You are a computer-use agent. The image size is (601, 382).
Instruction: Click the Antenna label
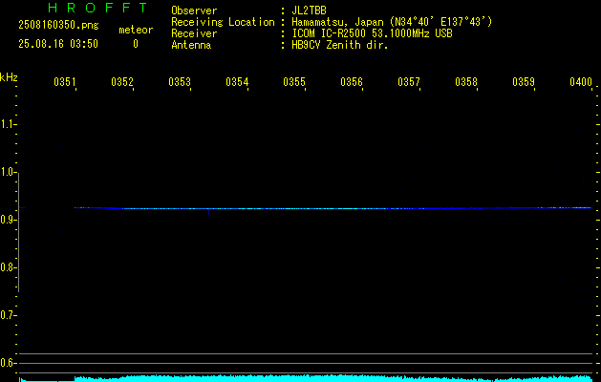point(191,45)
